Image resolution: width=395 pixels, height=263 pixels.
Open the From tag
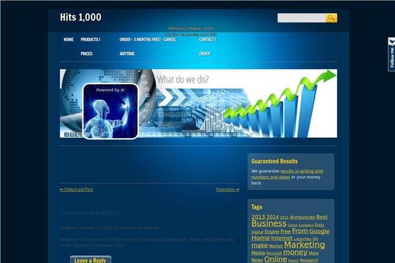point(300,231)
